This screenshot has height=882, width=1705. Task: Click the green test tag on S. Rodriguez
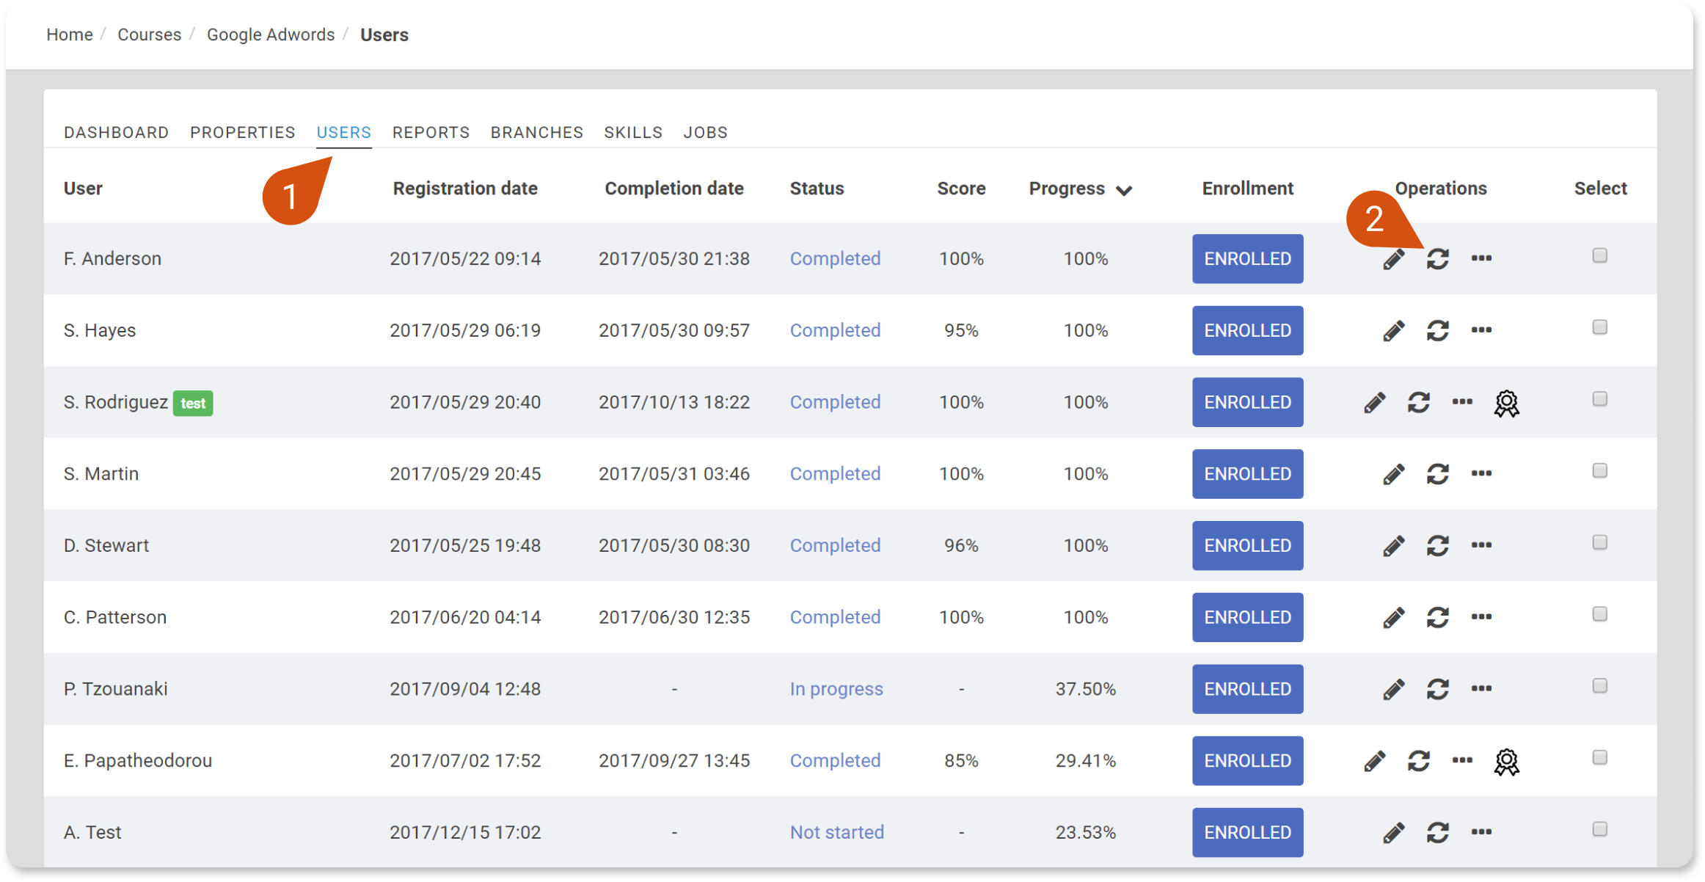tap(193, 404)
